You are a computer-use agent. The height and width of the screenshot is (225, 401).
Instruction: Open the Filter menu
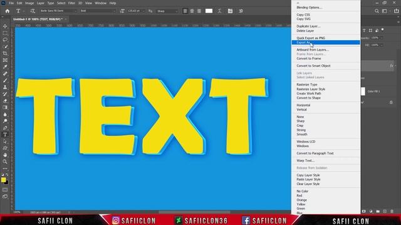click(71, 3)
